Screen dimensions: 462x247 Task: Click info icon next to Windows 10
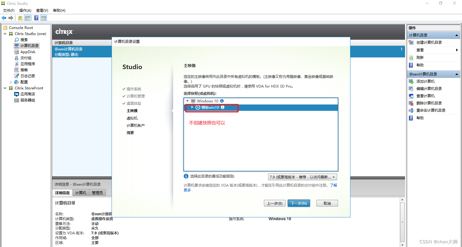[222, 101]
